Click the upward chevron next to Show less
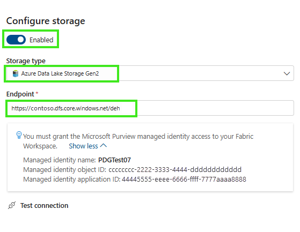300x232 pixels. tap(104, 146)
